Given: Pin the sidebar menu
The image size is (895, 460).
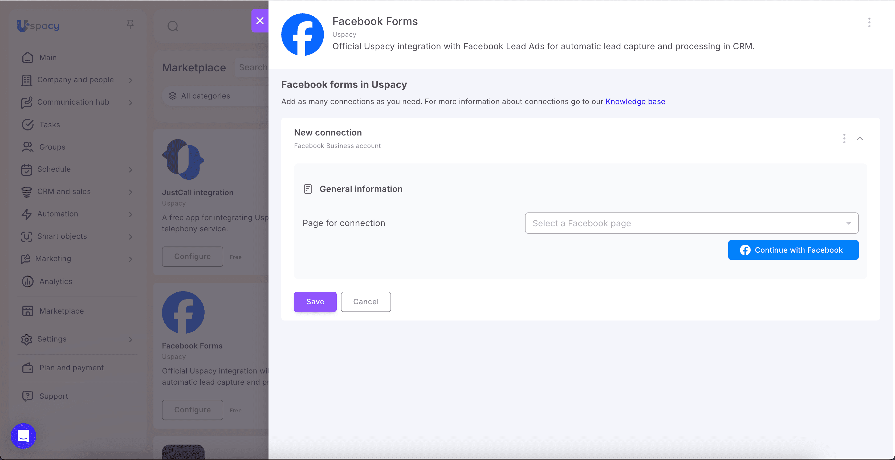Looking at the screenshot, I should [130, 24].
